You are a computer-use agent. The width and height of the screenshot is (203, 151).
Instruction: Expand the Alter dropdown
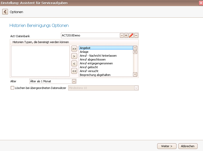point(74,81)
